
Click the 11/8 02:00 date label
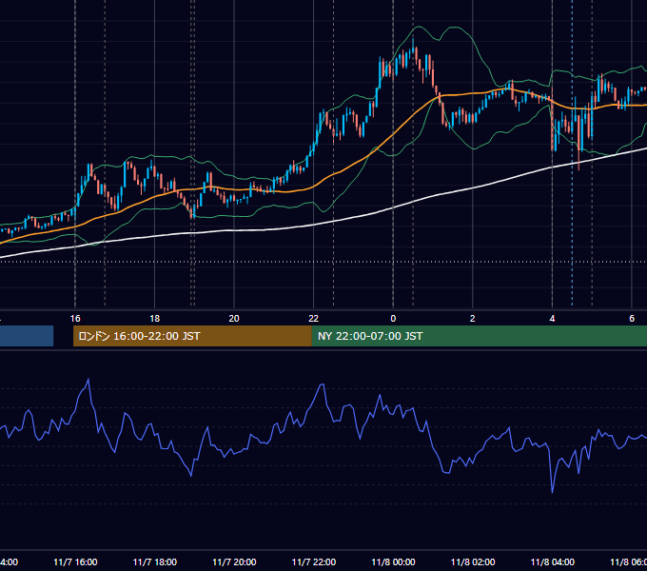point(473,561)
